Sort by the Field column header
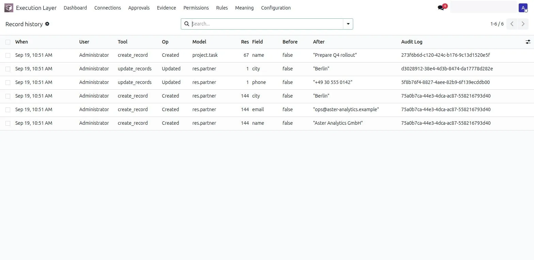 (x=257, y=42)
